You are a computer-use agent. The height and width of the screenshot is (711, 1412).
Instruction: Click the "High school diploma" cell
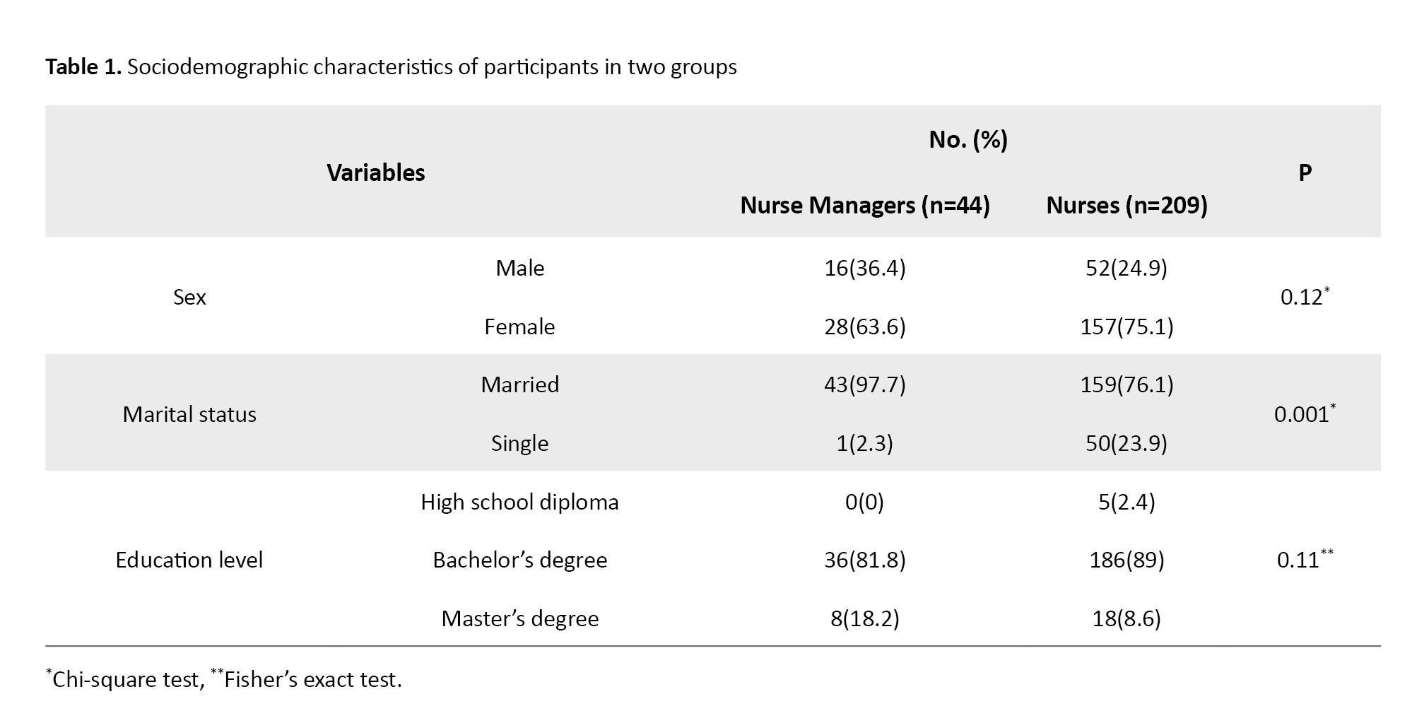click(x=519, y=502)
